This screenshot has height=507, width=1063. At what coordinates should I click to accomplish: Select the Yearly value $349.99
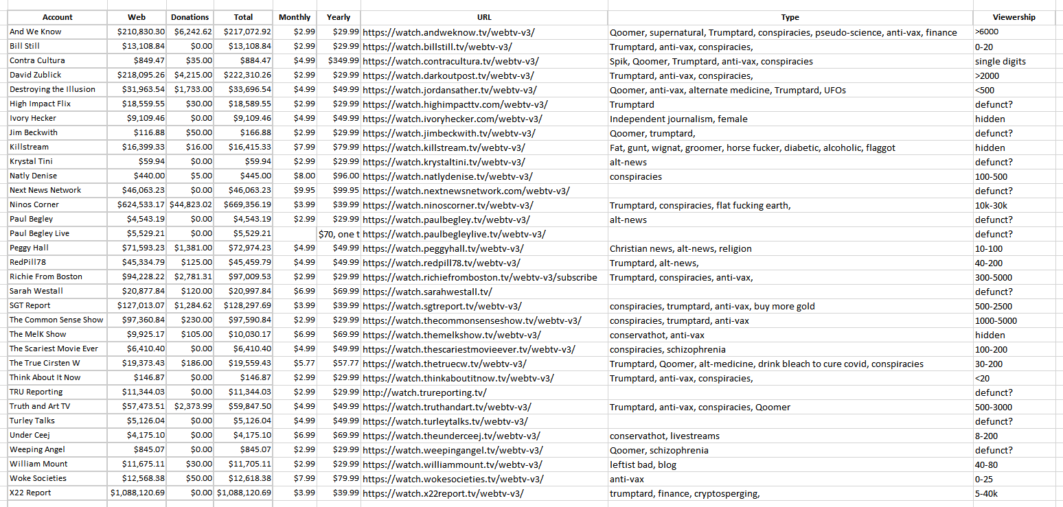tap(339, 60)
